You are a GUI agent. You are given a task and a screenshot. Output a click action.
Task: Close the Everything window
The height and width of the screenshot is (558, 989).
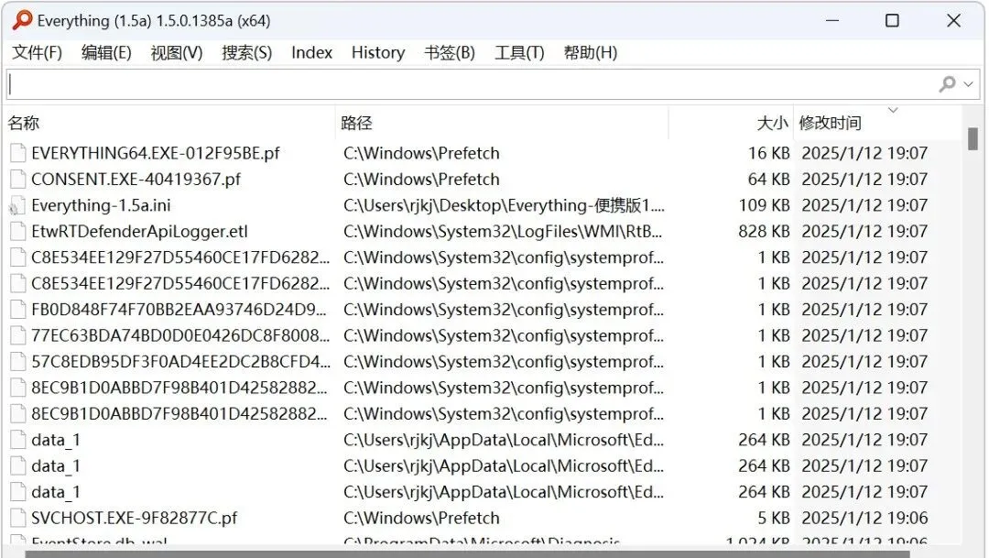pos(953,21)
